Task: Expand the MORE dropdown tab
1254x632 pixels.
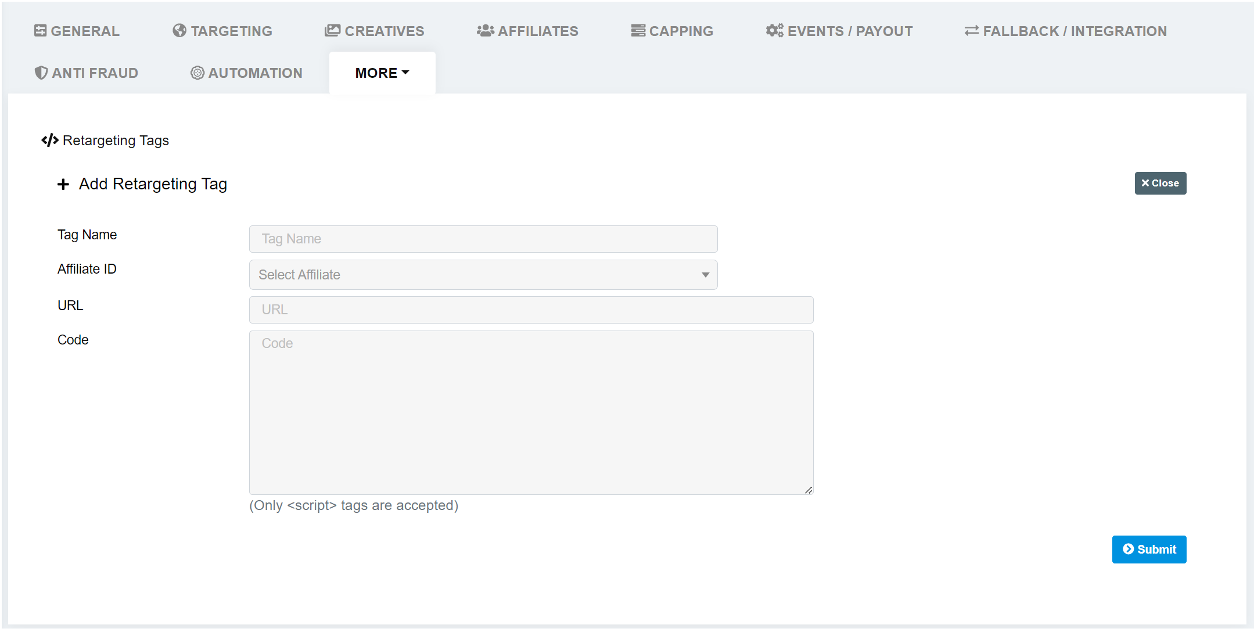Action: pos(382,73)
